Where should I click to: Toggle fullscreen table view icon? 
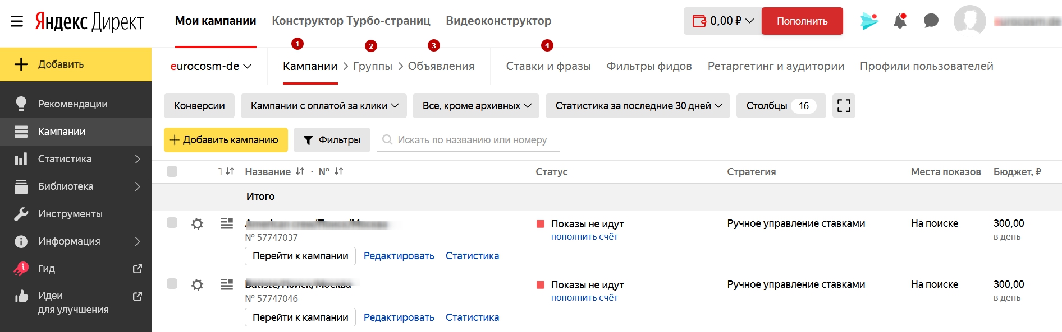pos(844,106)
